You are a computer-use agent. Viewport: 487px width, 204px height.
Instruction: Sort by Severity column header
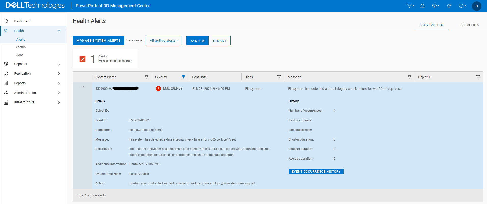pyautogui.click(x=161, y=77)
